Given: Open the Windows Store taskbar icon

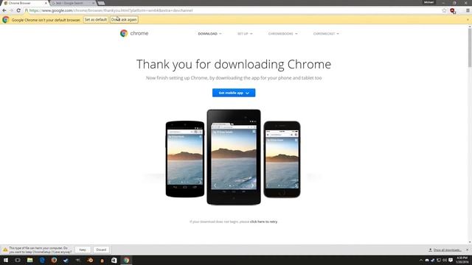Looking at the screenshot, I should (x=114, y=260).
